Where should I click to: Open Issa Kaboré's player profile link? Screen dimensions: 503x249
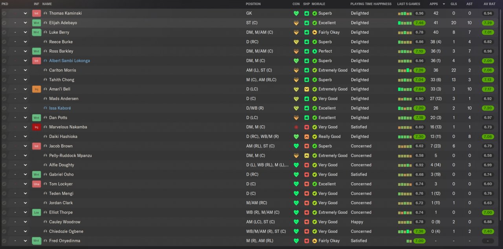pos(60,108)
